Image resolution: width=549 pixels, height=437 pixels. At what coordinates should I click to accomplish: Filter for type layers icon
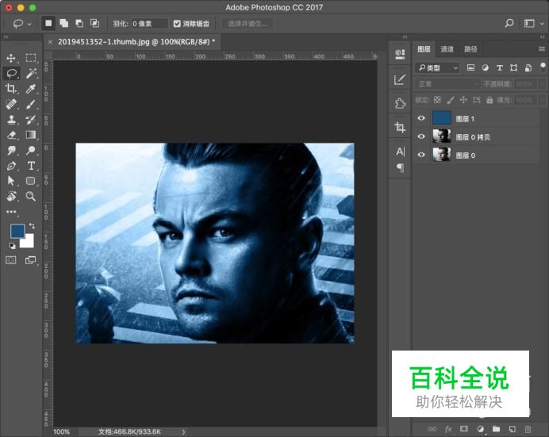pos(500,67)
